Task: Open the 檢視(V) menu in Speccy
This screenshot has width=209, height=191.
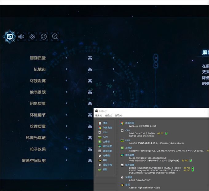Action: [108, 116]
